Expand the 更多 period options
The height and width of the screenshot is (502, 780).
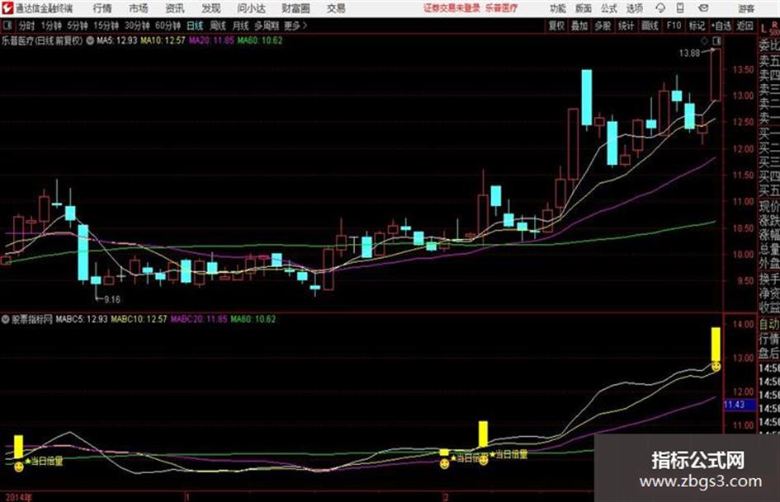pos(295,26)
